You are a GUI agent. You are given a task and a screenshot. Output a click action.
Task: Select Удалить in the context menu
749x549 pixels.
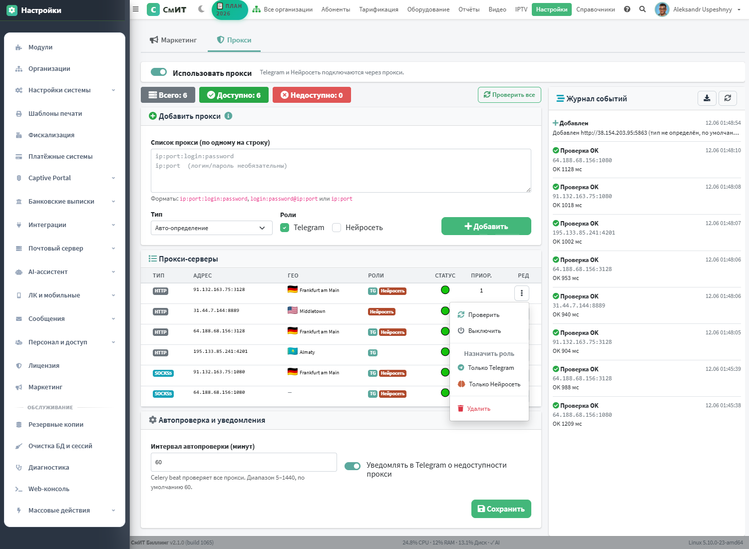pyautogui.click(x=489, y=409)
